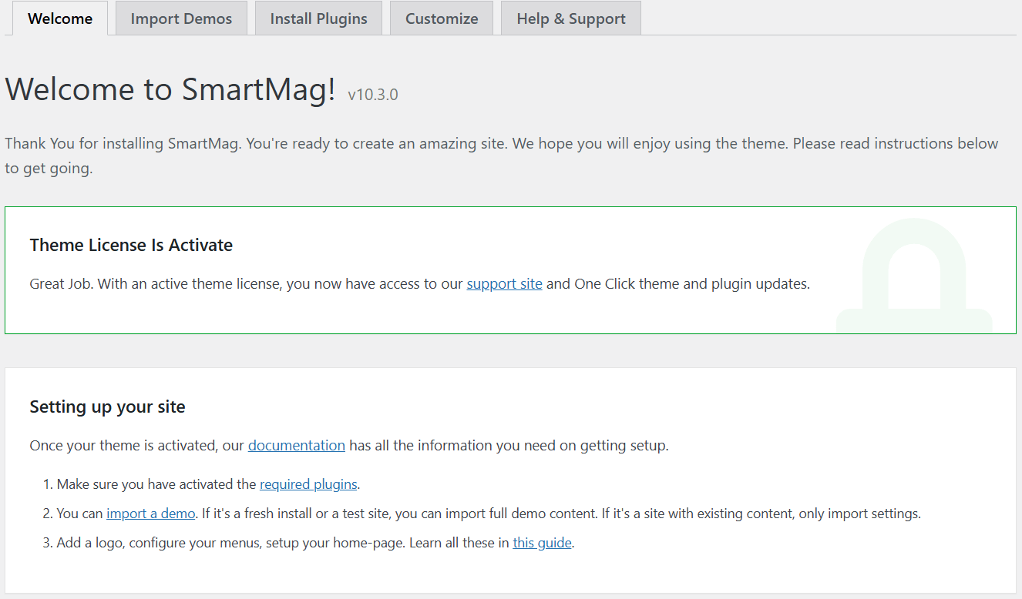Click the Theme License Is Activate heading
1022x599 pixels.
pos(131,246)
